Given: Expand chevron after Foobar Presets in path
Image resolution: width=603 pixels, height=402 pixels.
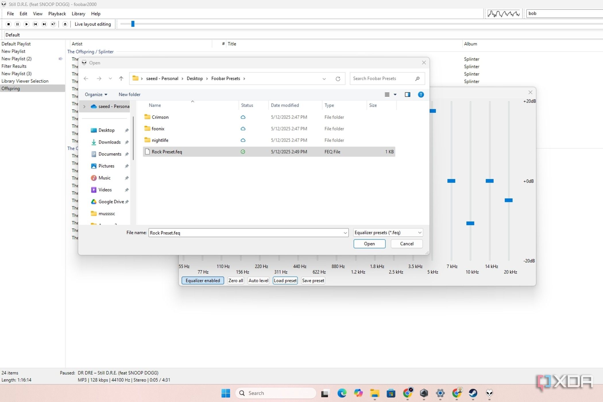Looking at the screenshot, I should [x=244, y=79].
